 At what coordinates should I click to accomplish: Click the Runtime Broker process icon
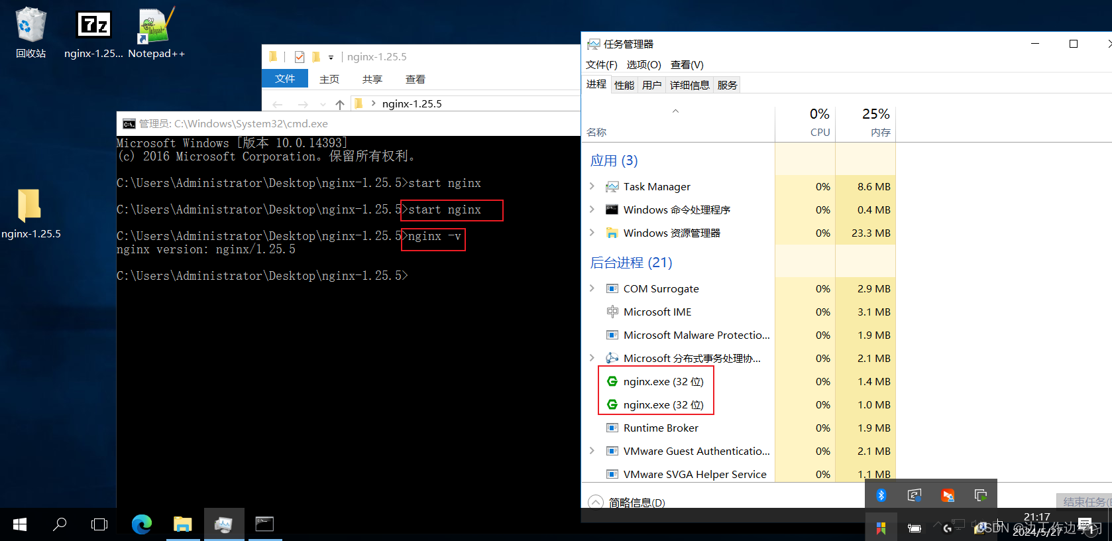612,428
